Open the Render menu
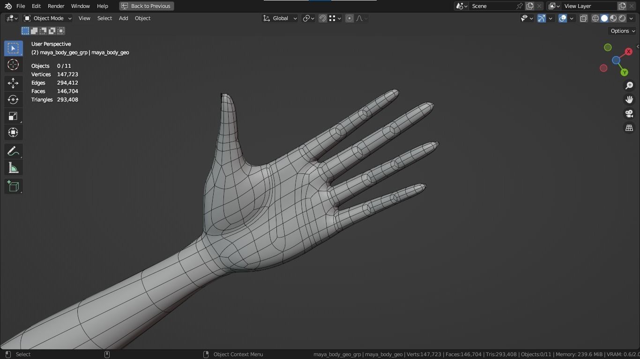The width and height of the screenshot is (640, 359). tap(56, 6)
